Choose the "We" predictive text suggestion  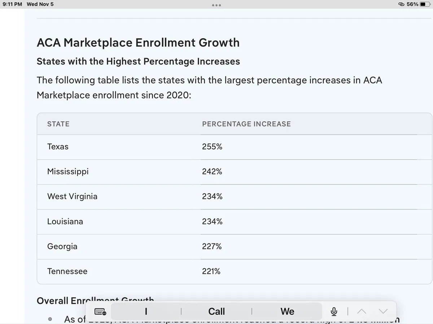point(287,311)
